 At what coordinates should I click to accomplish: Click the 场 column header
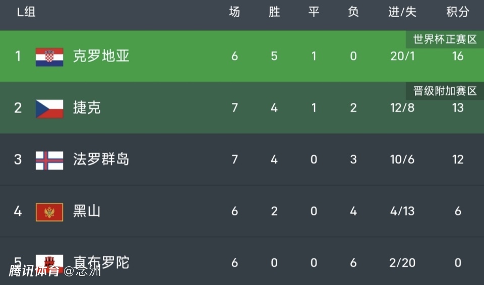coord(234,12)
